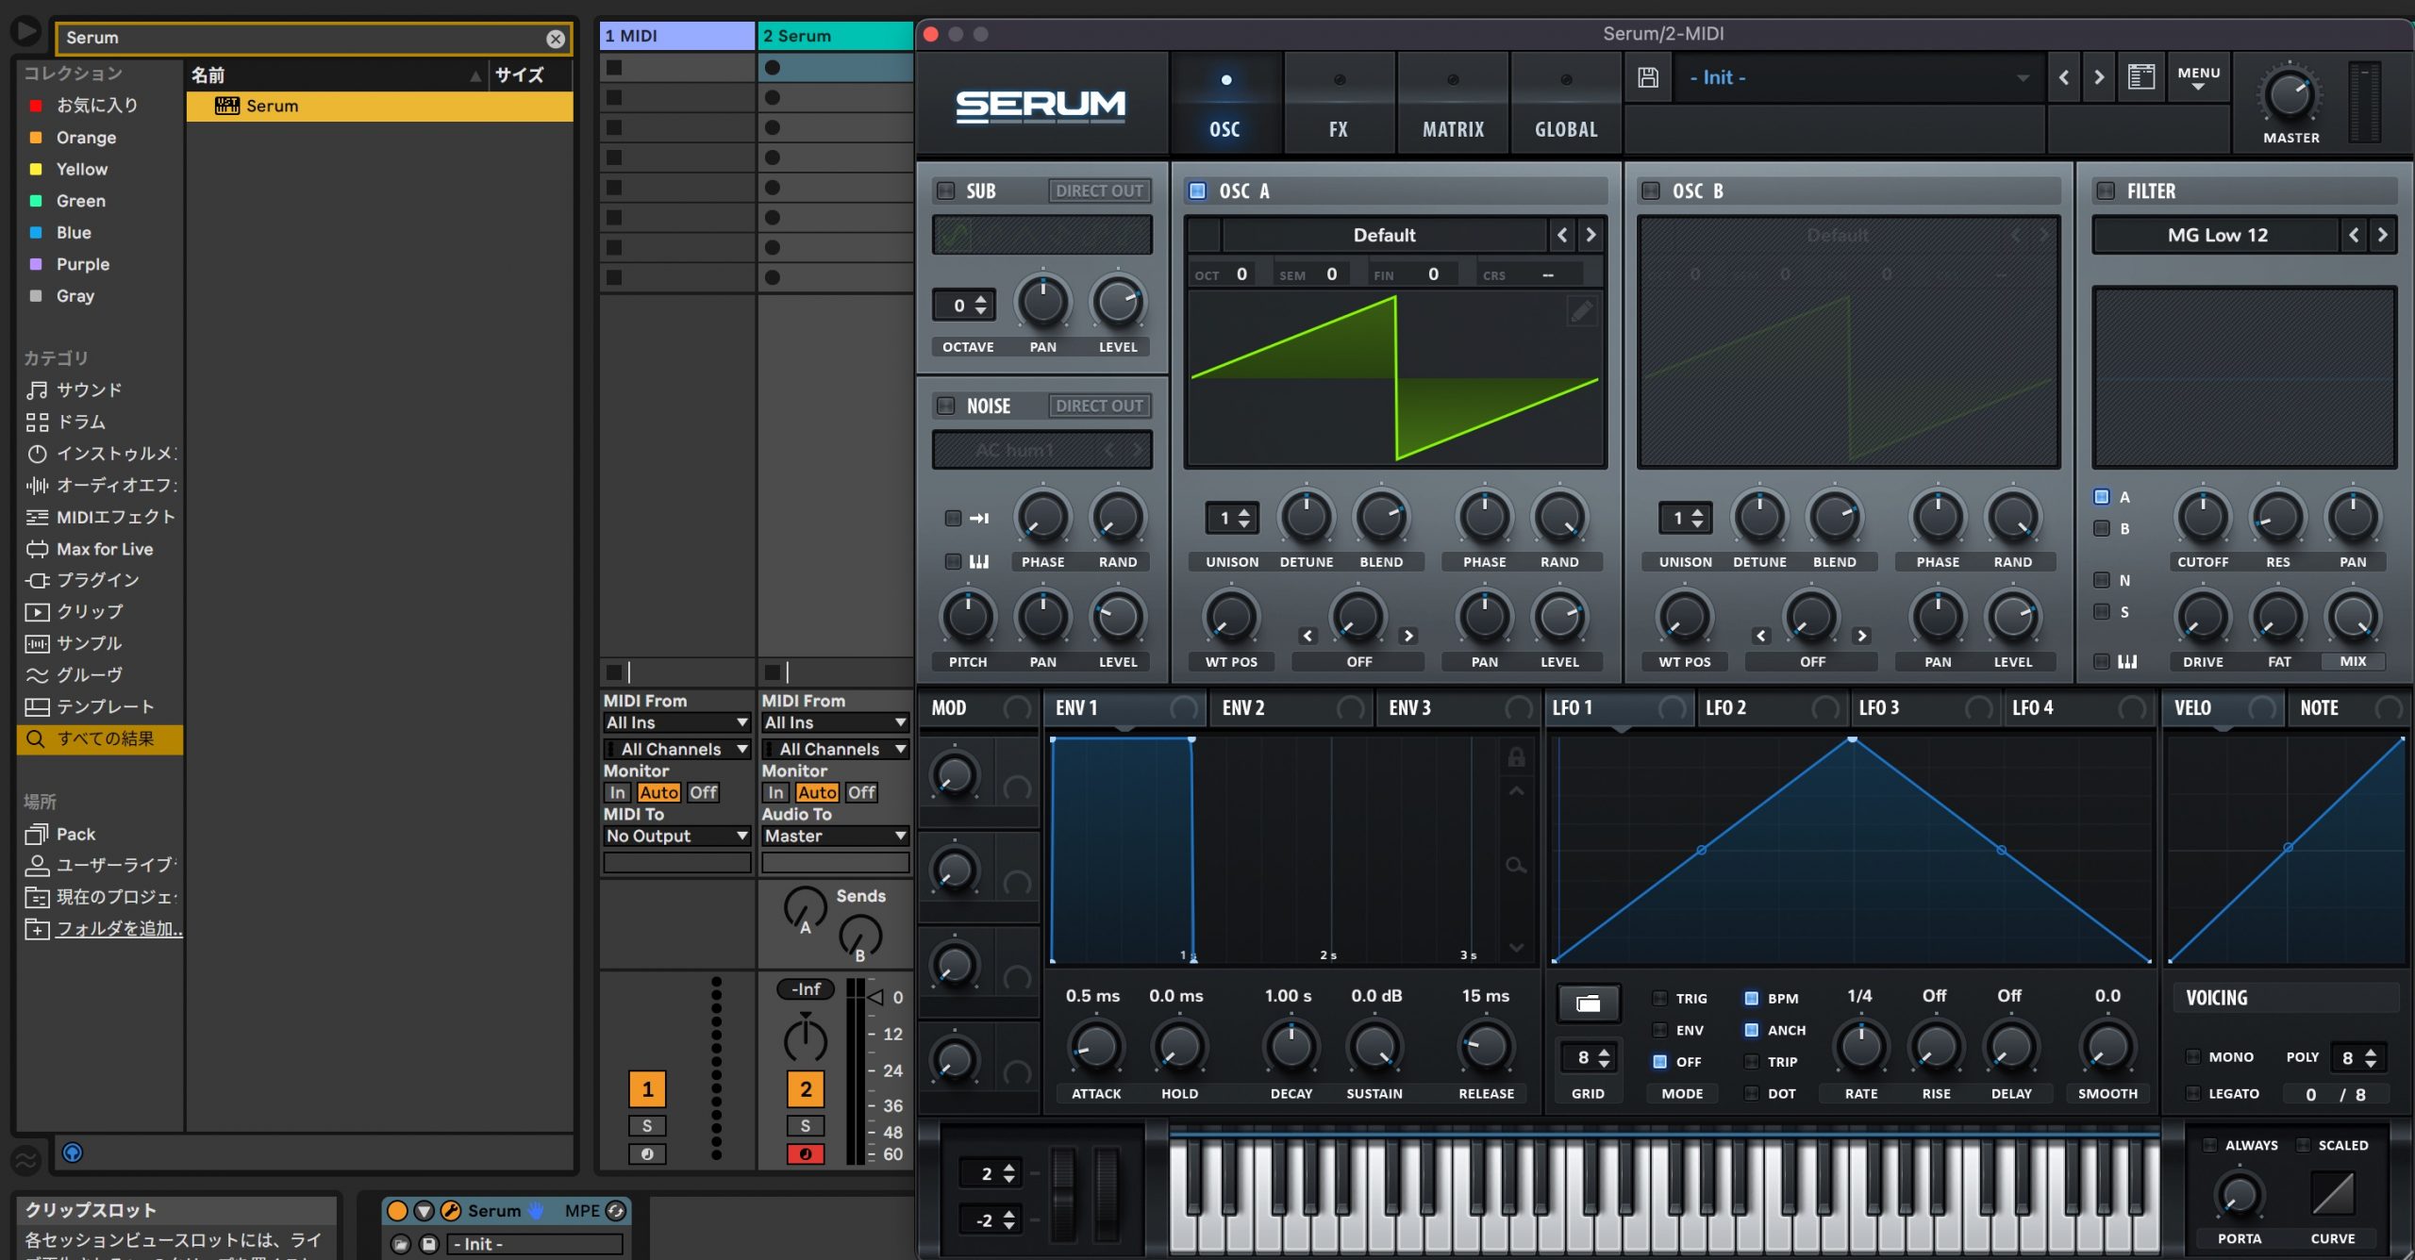Switch to the GLOBAL tab in Serum
The width and height of the screenshot is (2415, 1260).
pos(1566,104)
